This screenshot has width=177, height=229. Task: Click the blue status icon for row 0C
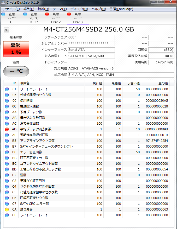(x=7, y=106)
